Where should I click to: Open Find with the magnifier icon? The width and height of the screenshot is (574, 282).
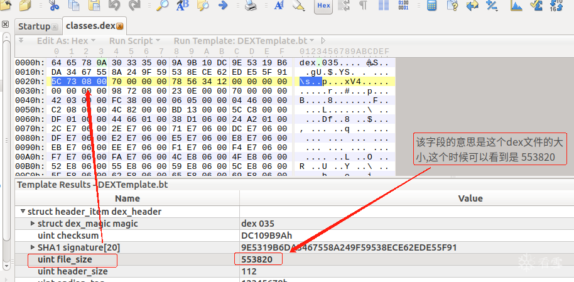pos(162,5)
